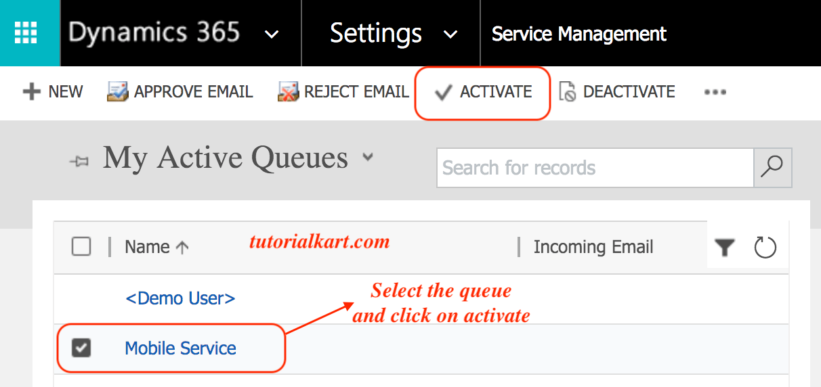Sort by the Name column

tap(156, 247)
